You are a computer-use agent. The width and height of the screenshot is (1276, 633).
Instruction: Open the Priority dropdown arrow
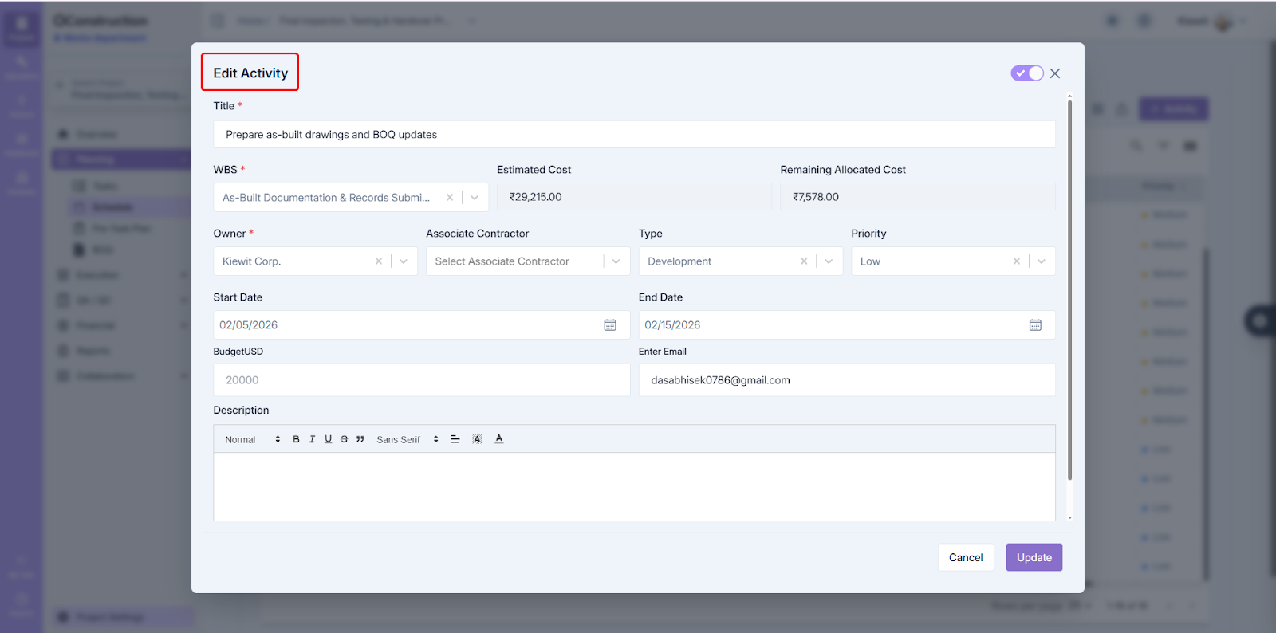pos(1042,261)
